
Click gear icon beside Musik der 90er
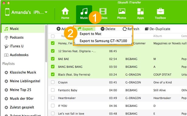6,99
